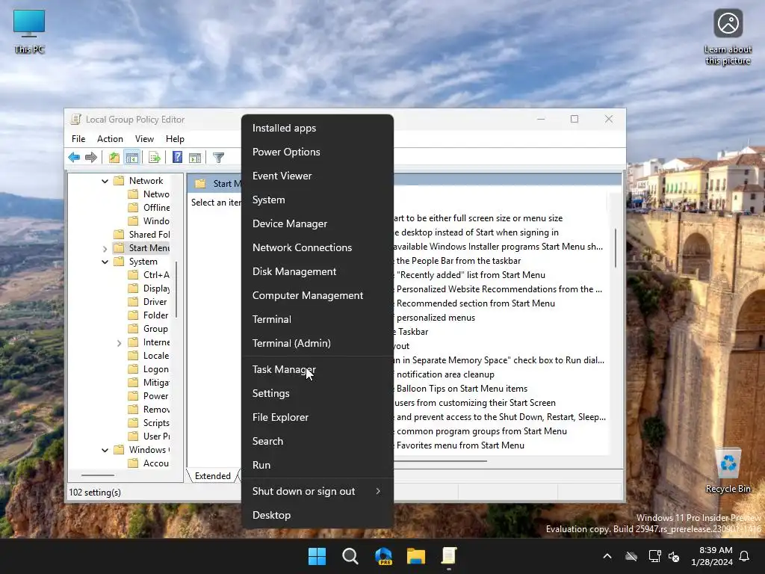Click Learn about this picture icon
765x574 pixels.
(x=728, y=37)
